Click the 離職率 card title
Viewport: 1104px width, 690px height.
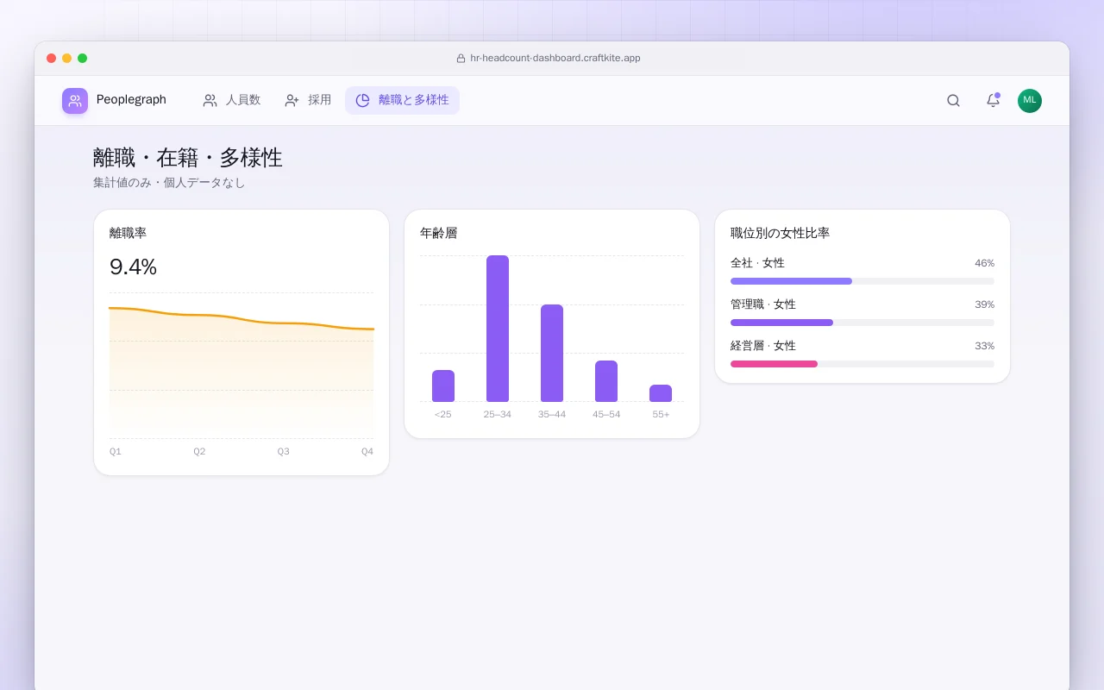pyautogui.click(x=128, y=233)
